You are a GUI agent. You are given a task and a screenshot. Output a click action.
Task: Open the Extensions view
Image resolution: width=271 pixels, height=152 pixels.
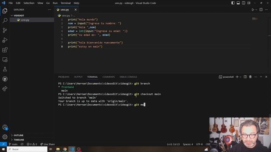(x=5, y=50)
